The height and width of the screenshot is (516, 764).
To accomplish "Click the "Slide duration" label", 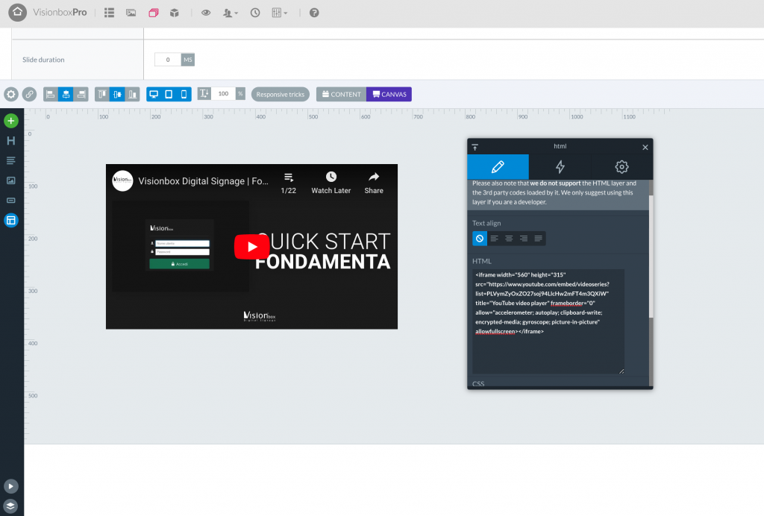I will (43, 60).
